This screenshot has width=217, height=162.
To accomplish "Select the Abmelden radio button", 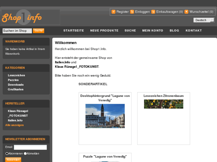I will click(25, 153).
